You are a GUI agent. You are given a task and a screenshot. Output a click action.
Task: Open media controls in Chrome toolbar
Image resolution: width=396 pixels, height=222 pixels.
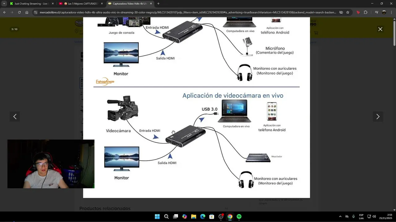[377, 12]
